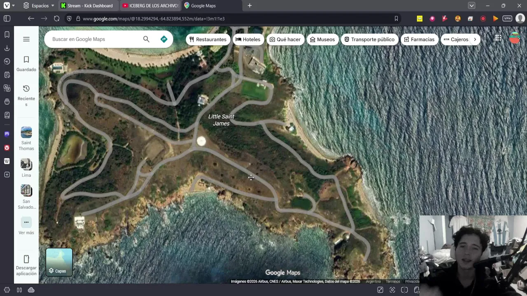This screenshot has height=296, width=527.
Task: Filter the map by Restaurantes
Action: pyautogui.click(x=208, y=39)
